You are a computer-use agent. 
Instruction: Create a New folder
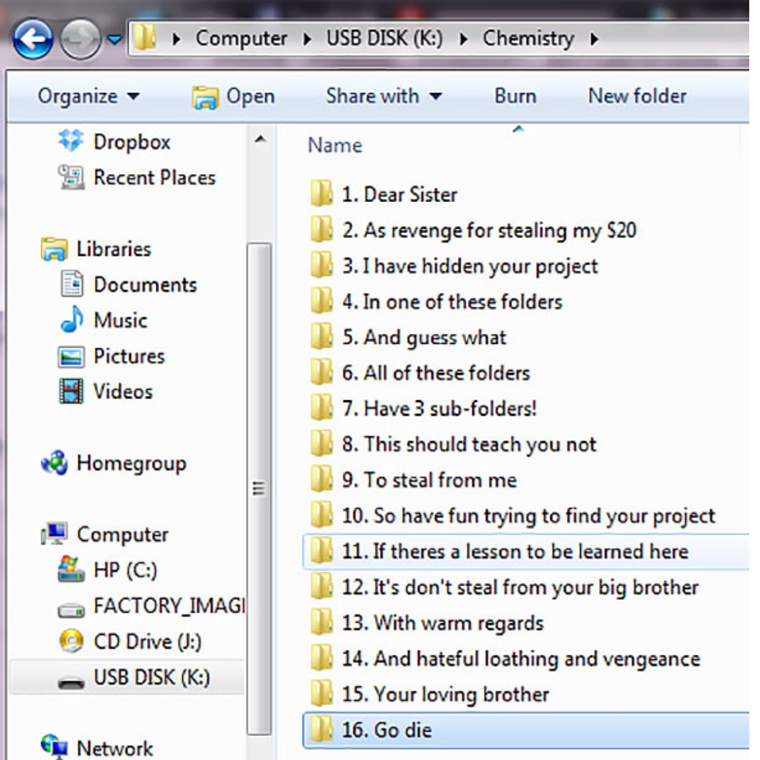(x=636, y=96)
